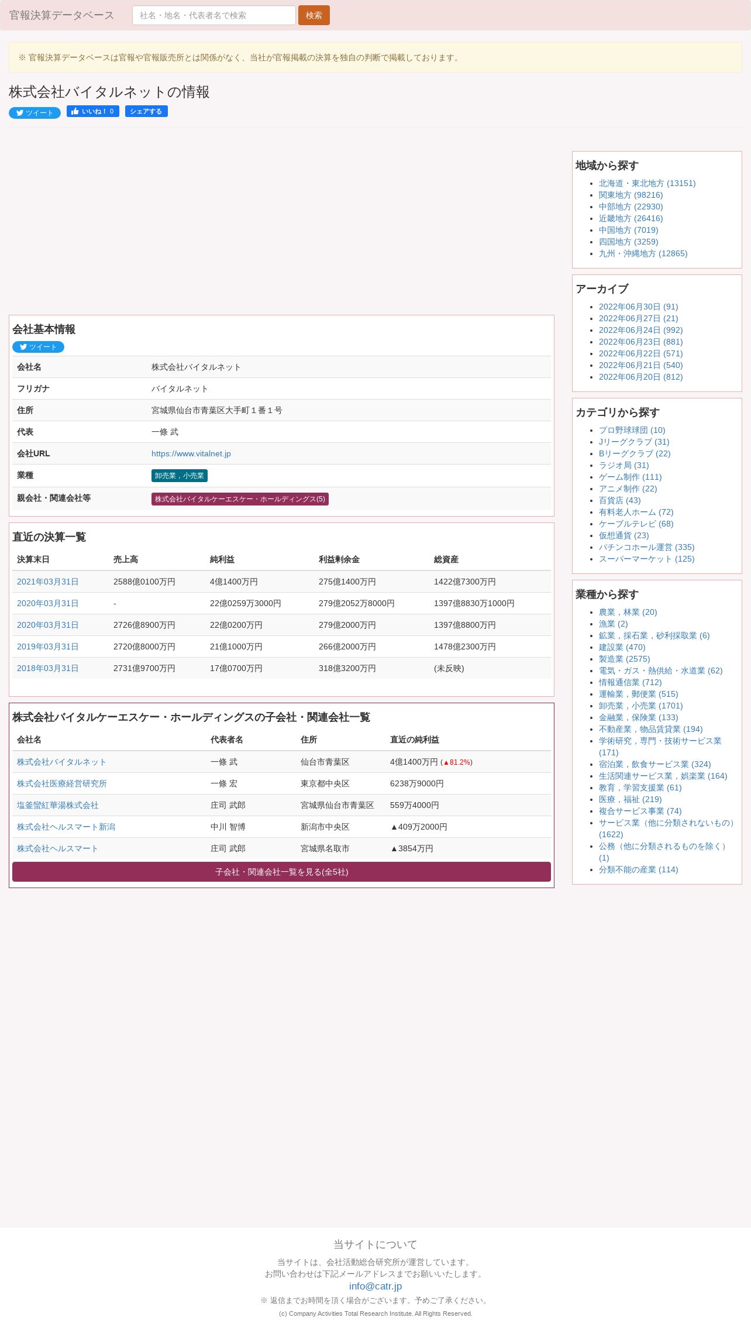Image resolution: width=751 pixels, height=1324 pixels.
Task: Open スーパーマーケット (125) category
Action: coord(646,559)
